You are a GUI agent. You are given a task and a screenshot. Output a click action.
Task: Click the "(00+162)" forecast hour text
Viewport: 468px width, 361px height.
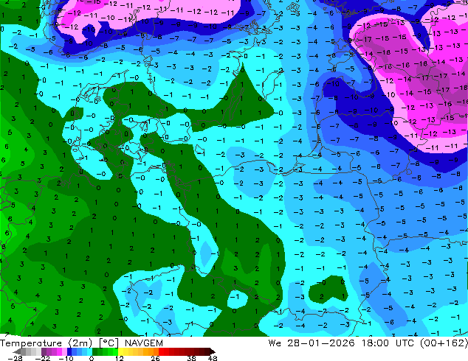click(x=444, y=343)
